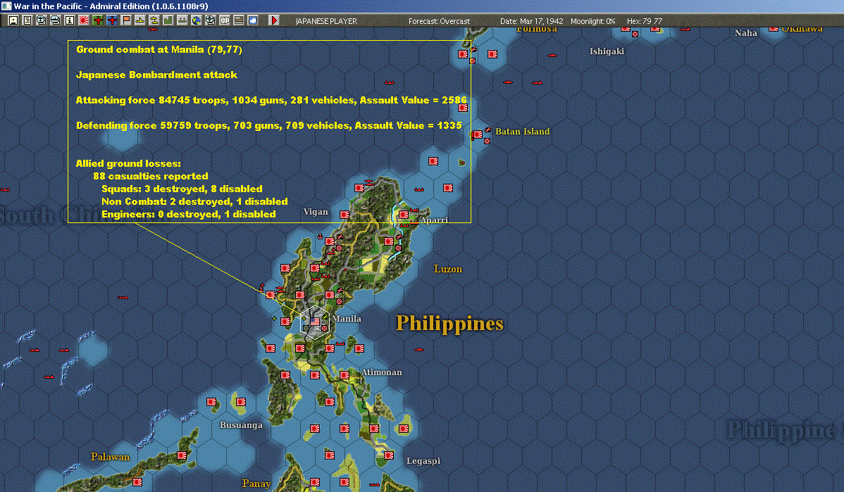Select the red plane on blue background icon
The width and height of the screenshot is (844, 492).
pos(111,20)
